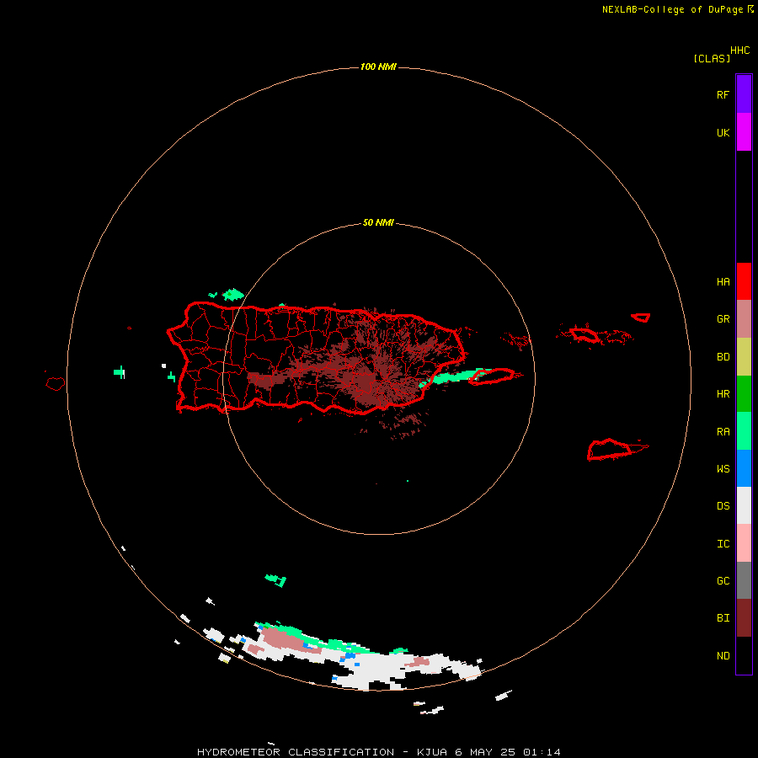Click the ND black legend swatch
This screenshot has height=758, width=758.
click(x=744, y=655)
